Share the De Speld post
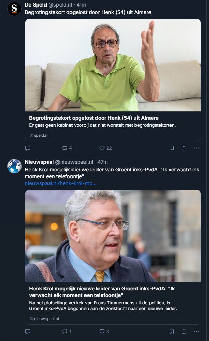209x341 pixels. point(184,148)
